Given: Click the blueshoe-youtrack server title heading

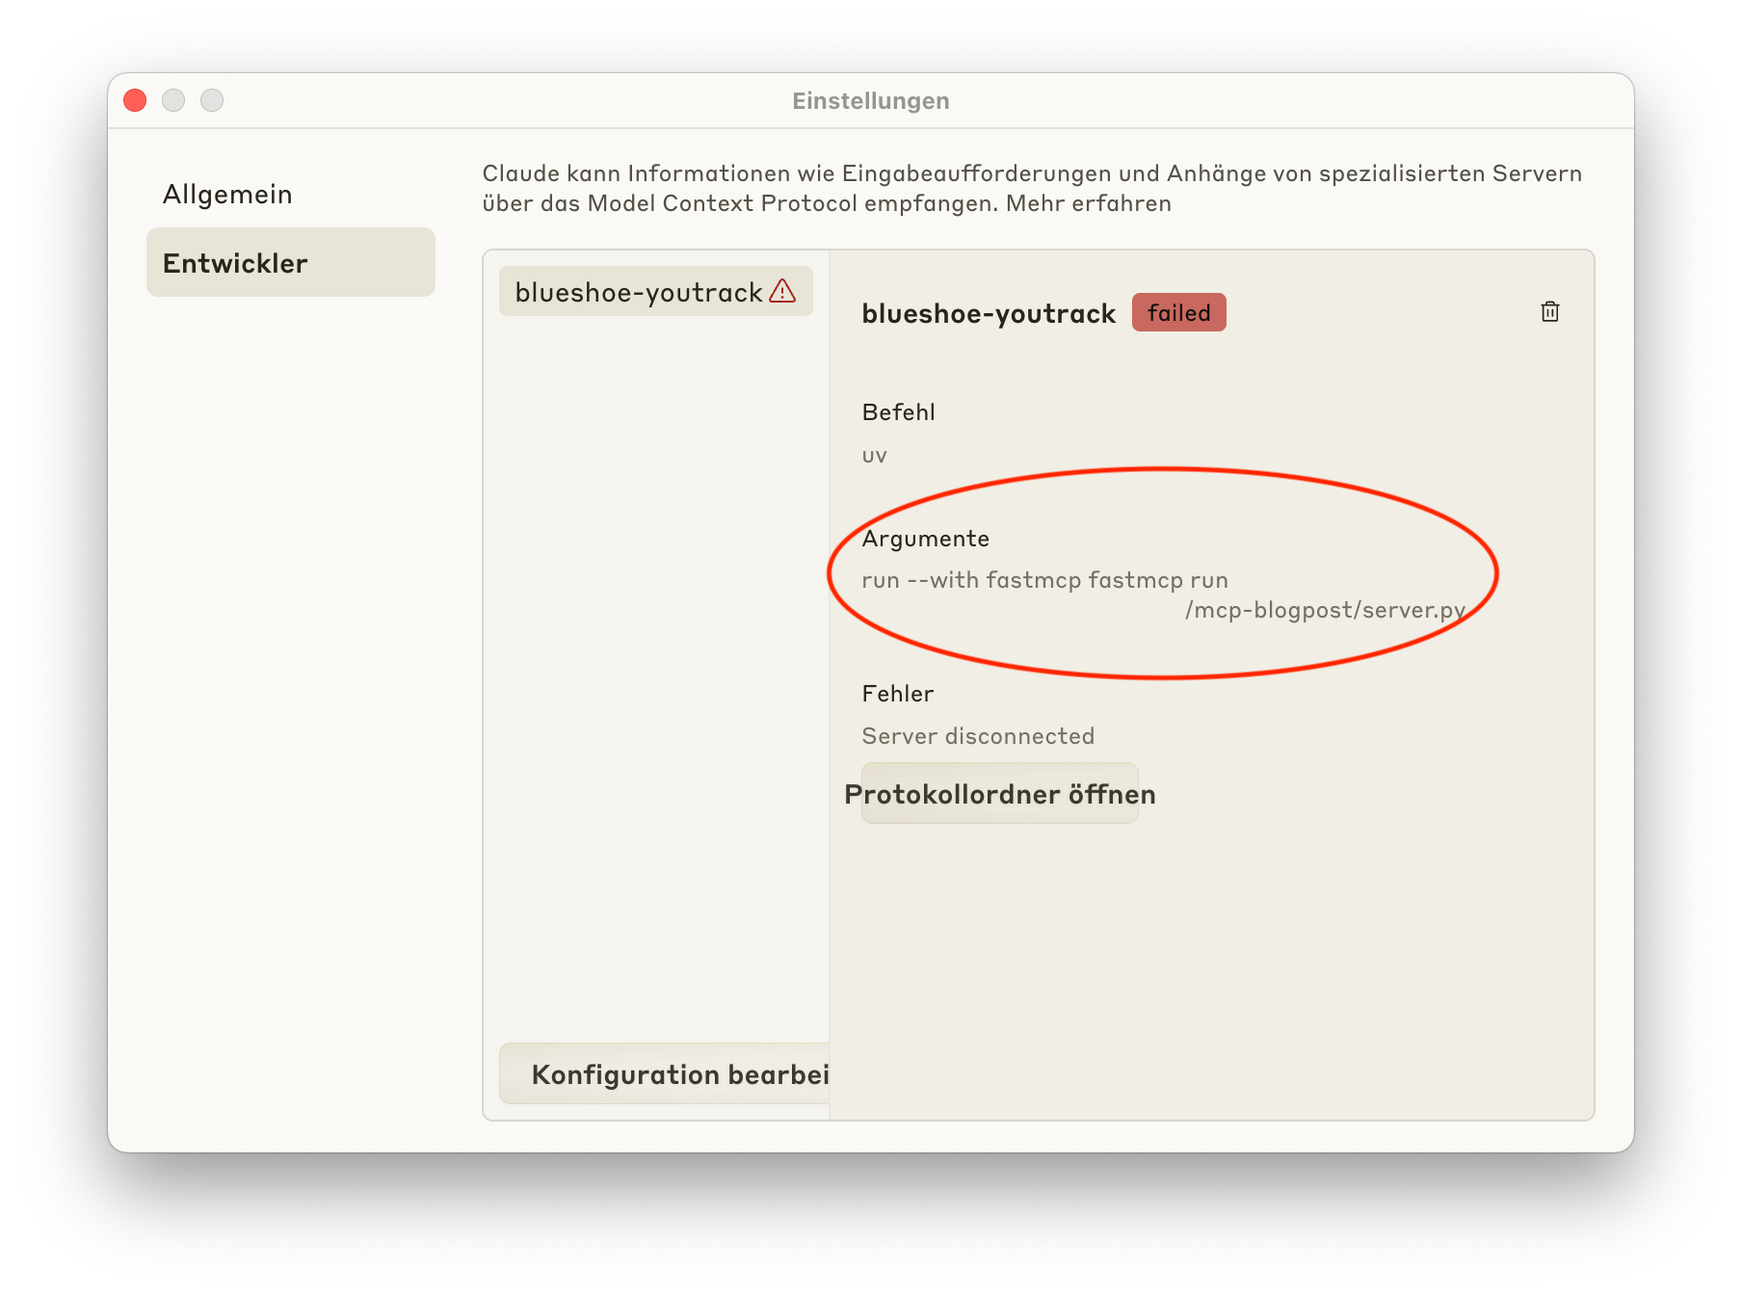Looking at the screenshot, I should click(989, 312).
